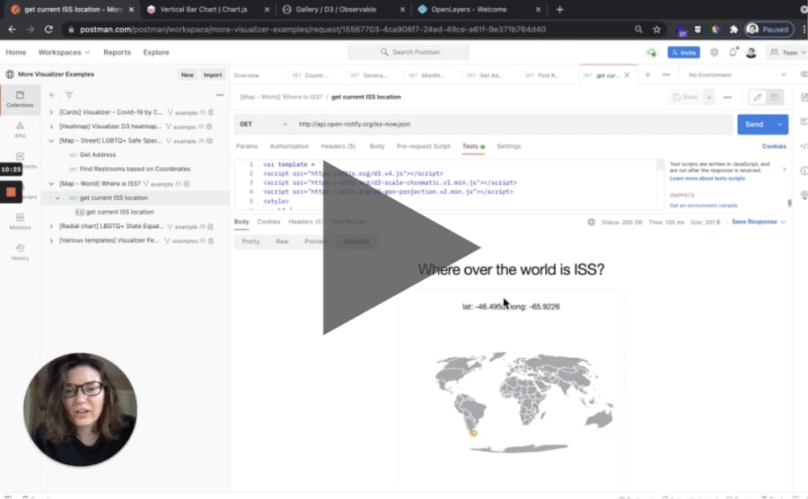Viewport: 808px width, 499px height.
Task: Add a new collection with plus icon
Action: [x=51, y=95]
